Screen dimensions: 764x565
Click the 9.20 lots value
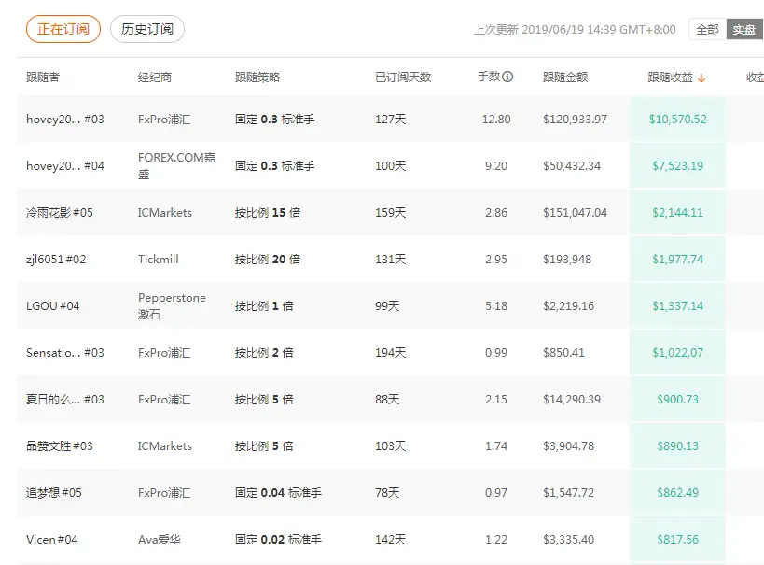pyautogui.click(x=496, y=166)
